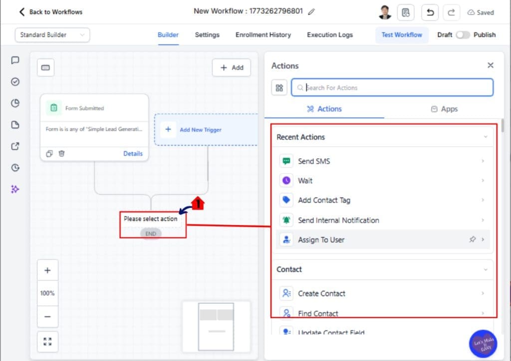This screenshot has height=361, width=511.
Task: Toggle the Draft/Publish switch
Action: pos(463,35)
